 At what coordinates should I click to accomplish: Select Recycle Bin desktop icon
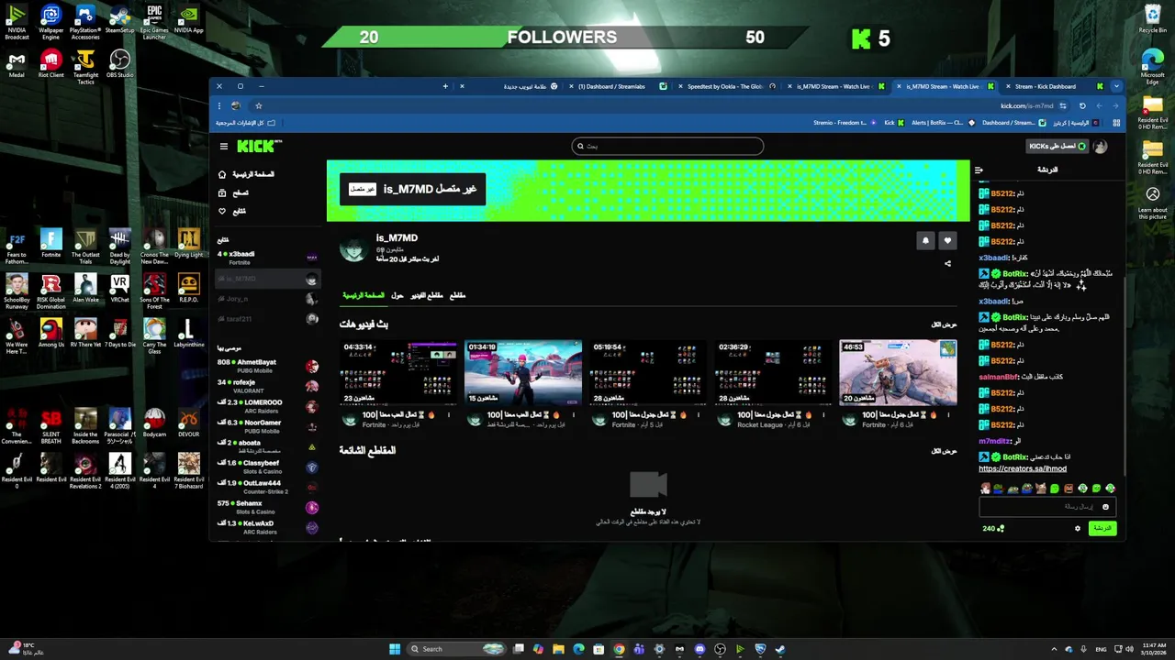tap(1152, 18)
